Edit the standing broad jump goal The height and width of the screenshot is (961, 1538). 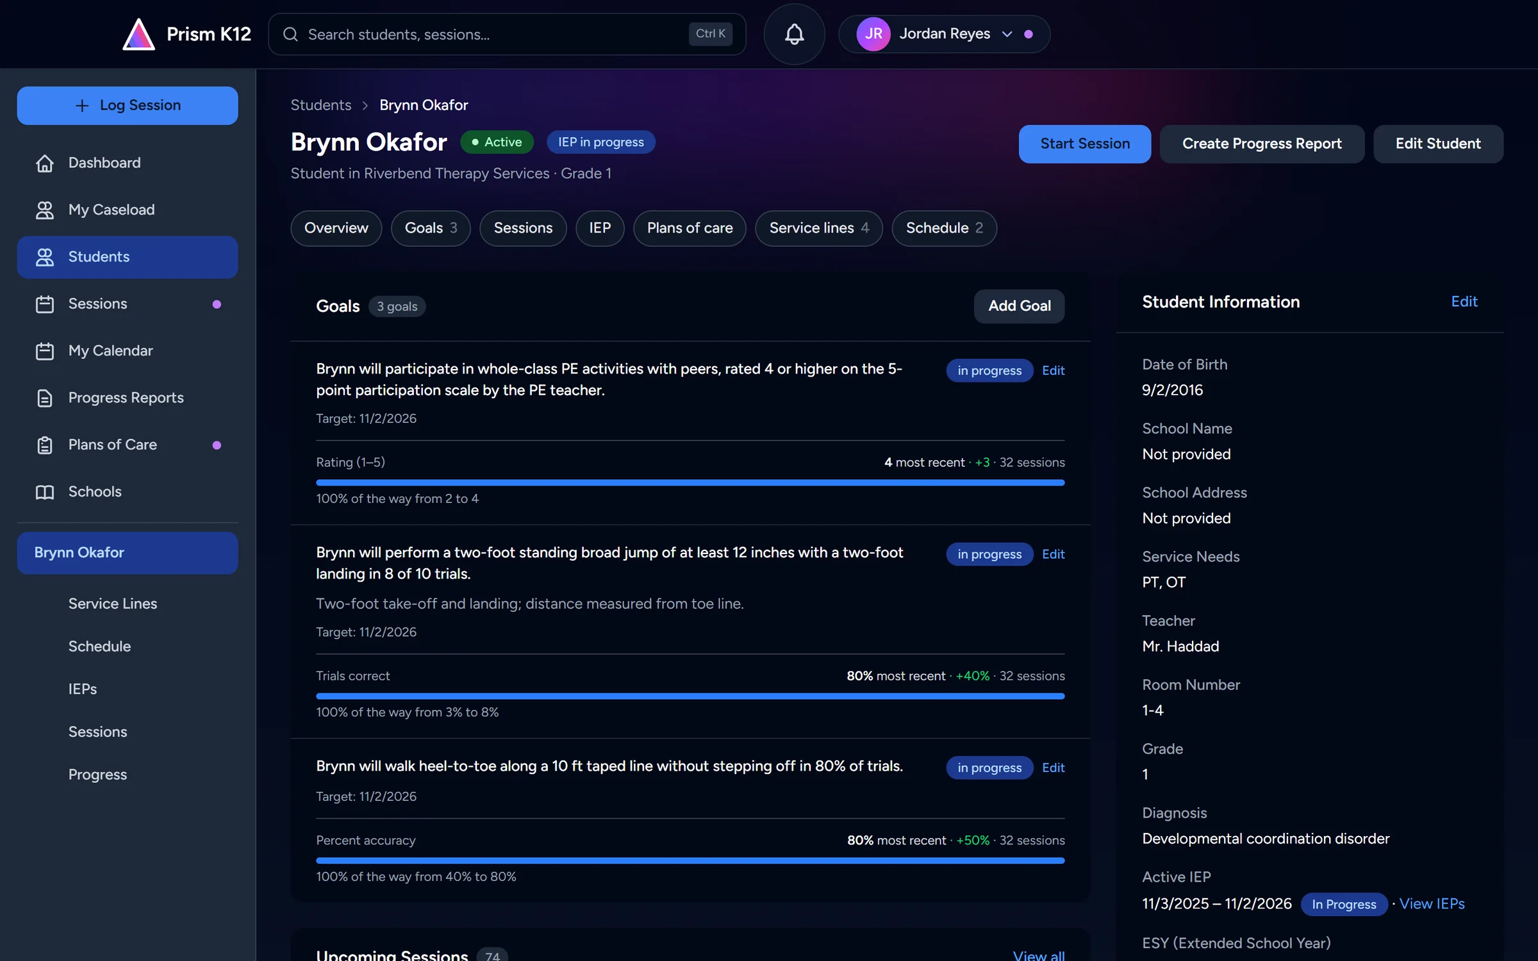tap(1053, 554)
